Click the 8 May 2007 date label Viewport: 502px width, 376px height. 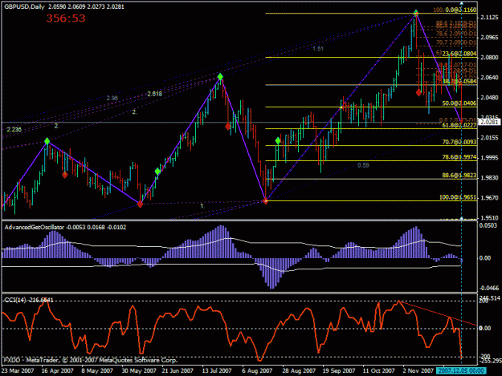[97, 371]
